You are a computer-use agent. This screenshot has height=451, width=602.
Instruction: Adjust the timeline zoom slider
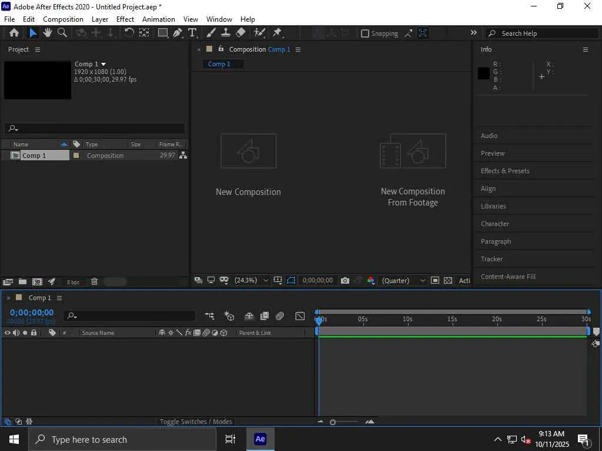333,422
